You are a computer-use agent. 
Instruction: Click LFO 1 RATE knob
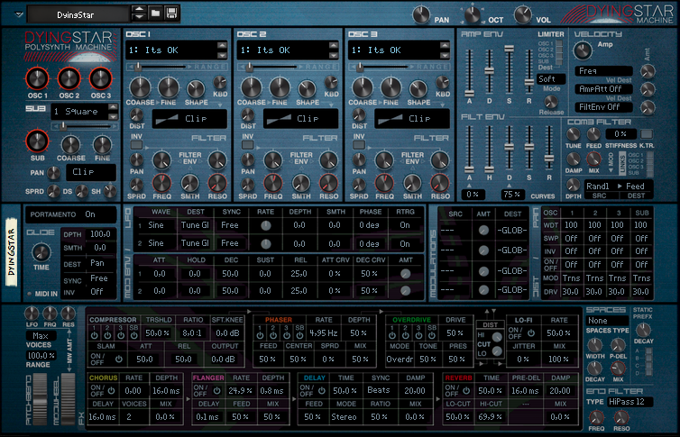click(265, 225)
